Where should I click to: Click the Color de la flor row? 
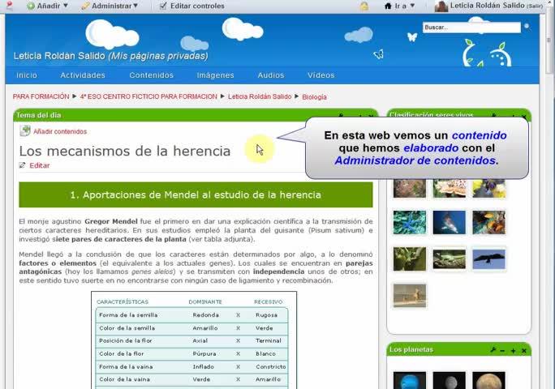click(191, 353)
